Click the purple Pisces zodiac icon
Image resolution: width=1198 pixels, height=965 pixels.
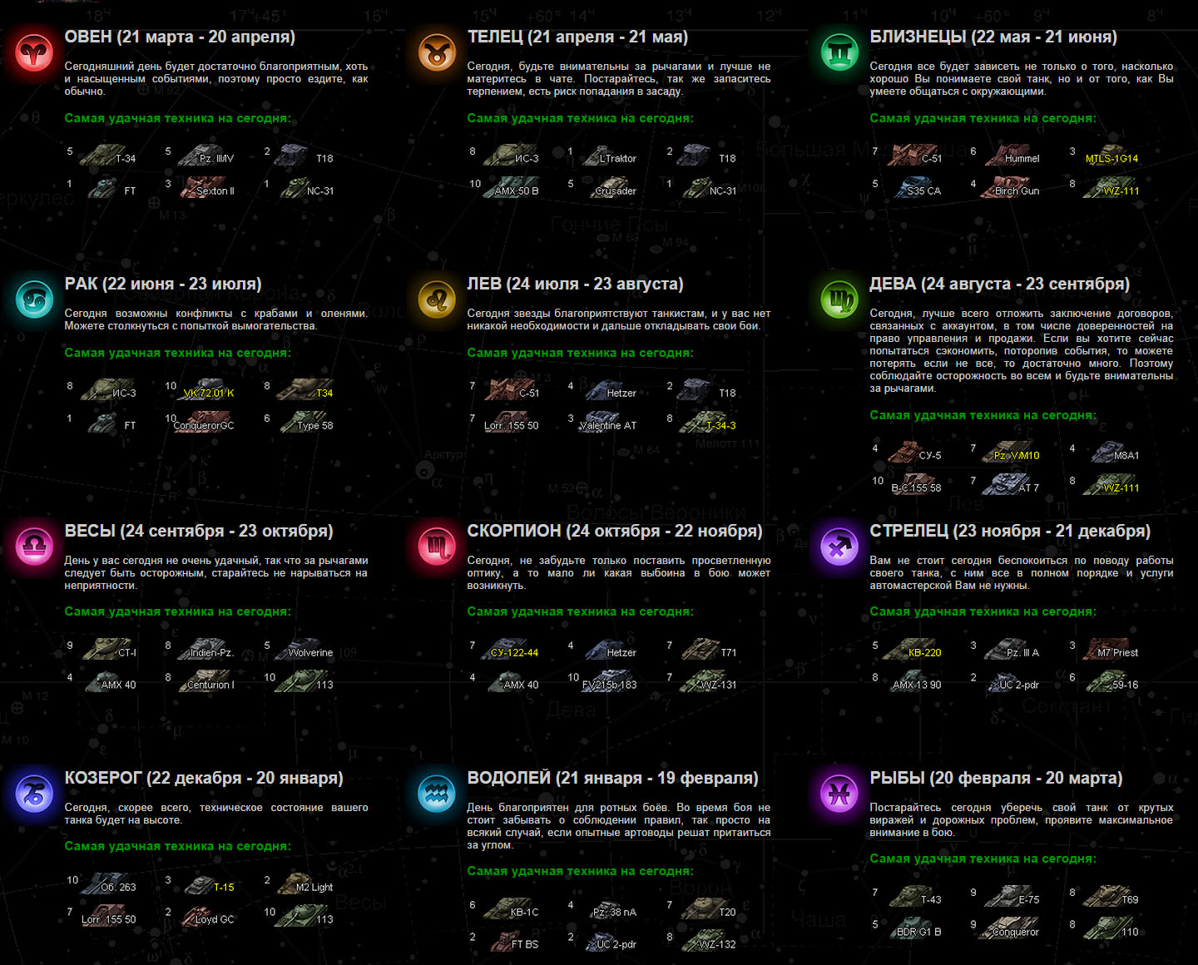click(839, 793)
